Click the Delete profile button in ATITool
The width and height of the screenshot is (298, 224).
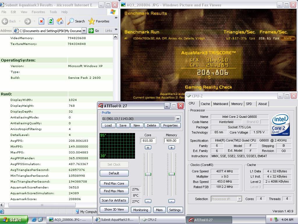click(x=151, y=125)
